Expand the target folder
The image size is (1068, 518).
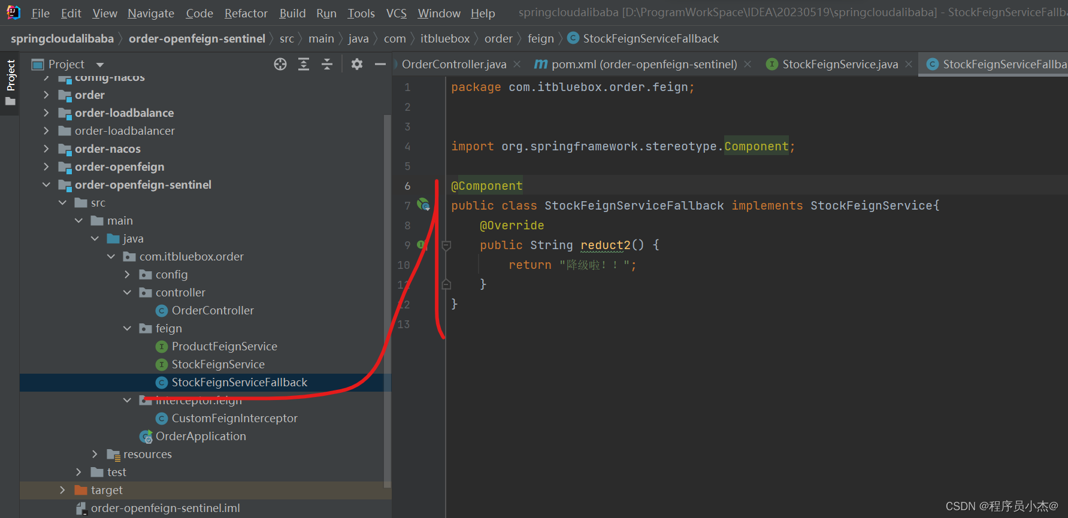pyautogui.click(x=62, y=490)
